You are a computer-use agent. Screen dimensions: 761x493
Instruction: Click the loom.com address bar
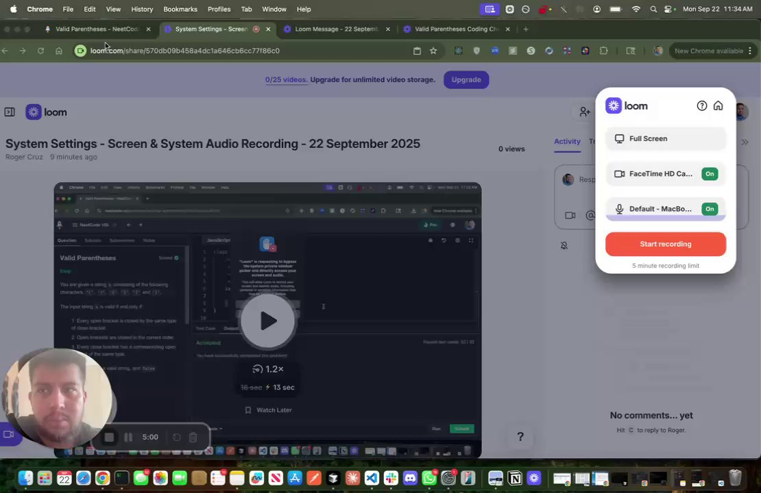tap(247, 51)
